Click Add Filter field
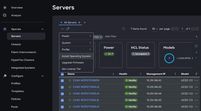Viewport: 201px width, 111px height. coord(111,37)
